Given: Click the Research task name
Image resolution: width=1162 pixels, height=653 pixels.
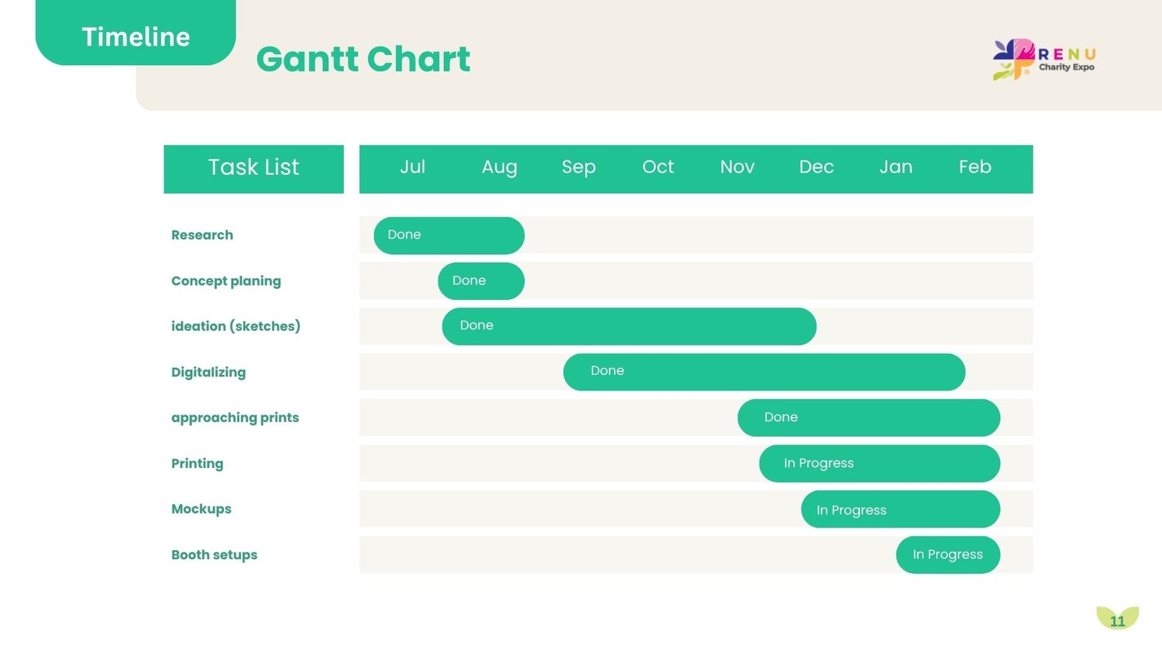Looking at the screenshot, I should click(x=202, y=235).
